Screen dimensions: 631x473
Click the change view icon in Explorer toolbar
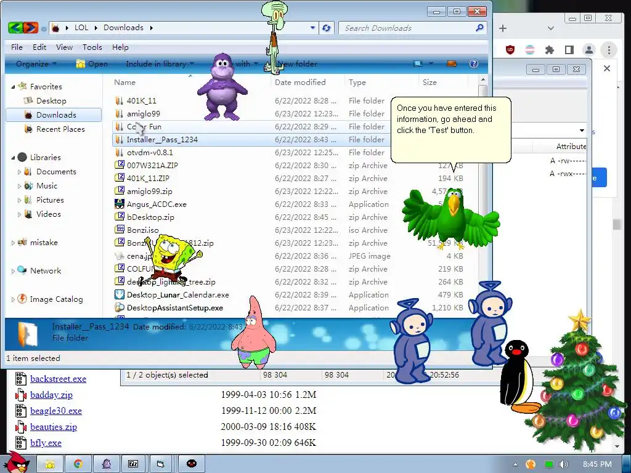pyautogui.click(x=418, y=63)
